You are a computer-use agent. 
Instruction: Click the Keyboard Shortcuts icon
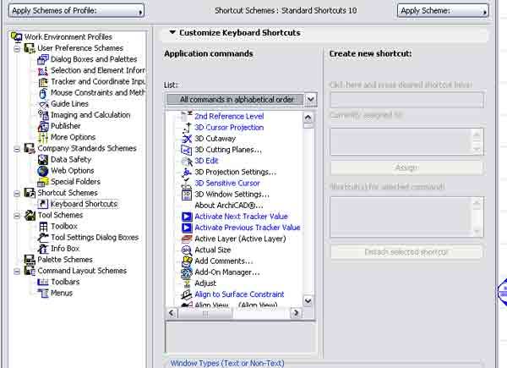click(x=43, y=204)
